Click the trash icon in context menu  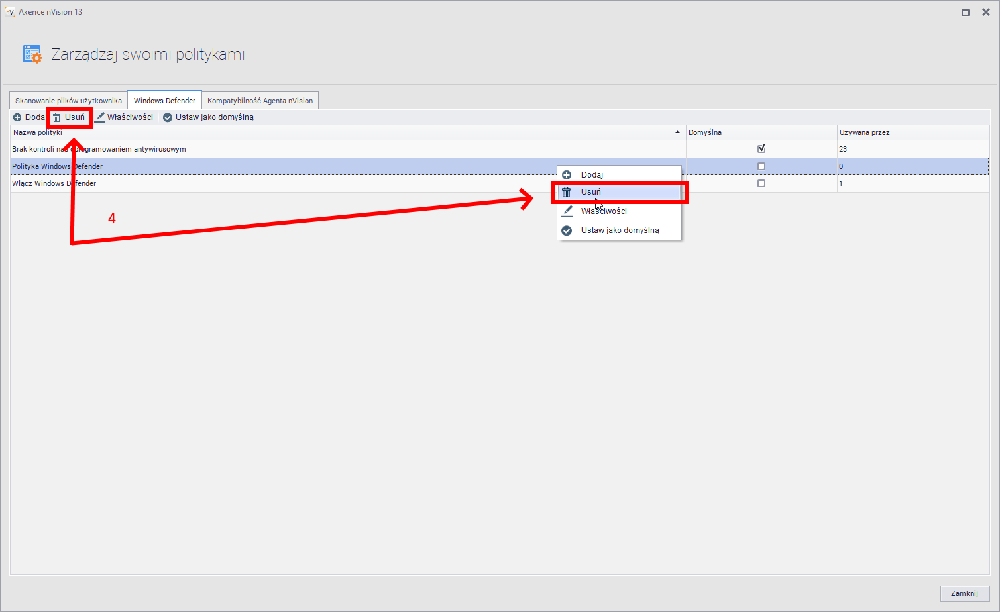click(567, 192)
